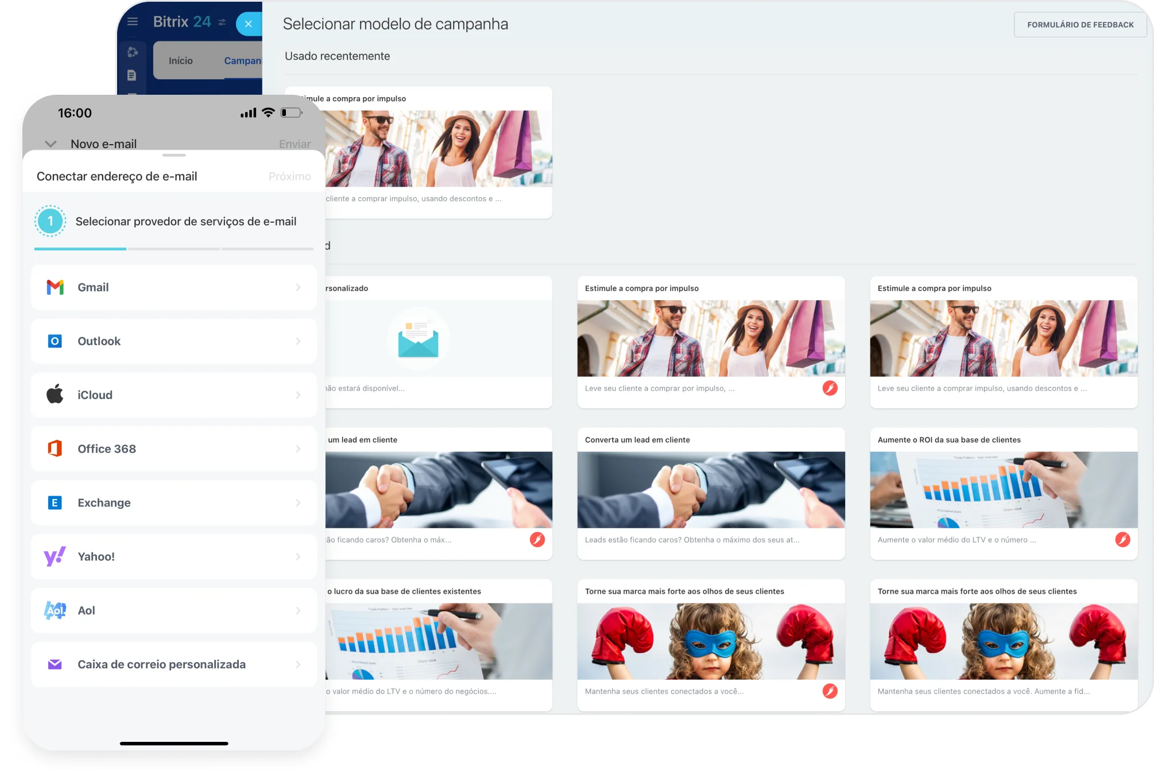Screen dimensions: 1154x770
Task: Switch to the Início tab
Action: click(180, 61)
